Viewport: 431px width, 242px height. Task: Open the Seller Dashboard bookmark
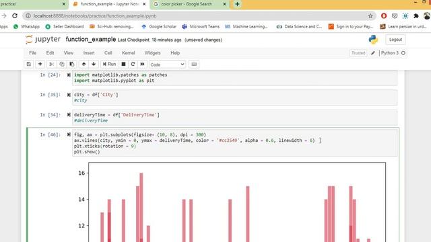click(x=65, y=27)
